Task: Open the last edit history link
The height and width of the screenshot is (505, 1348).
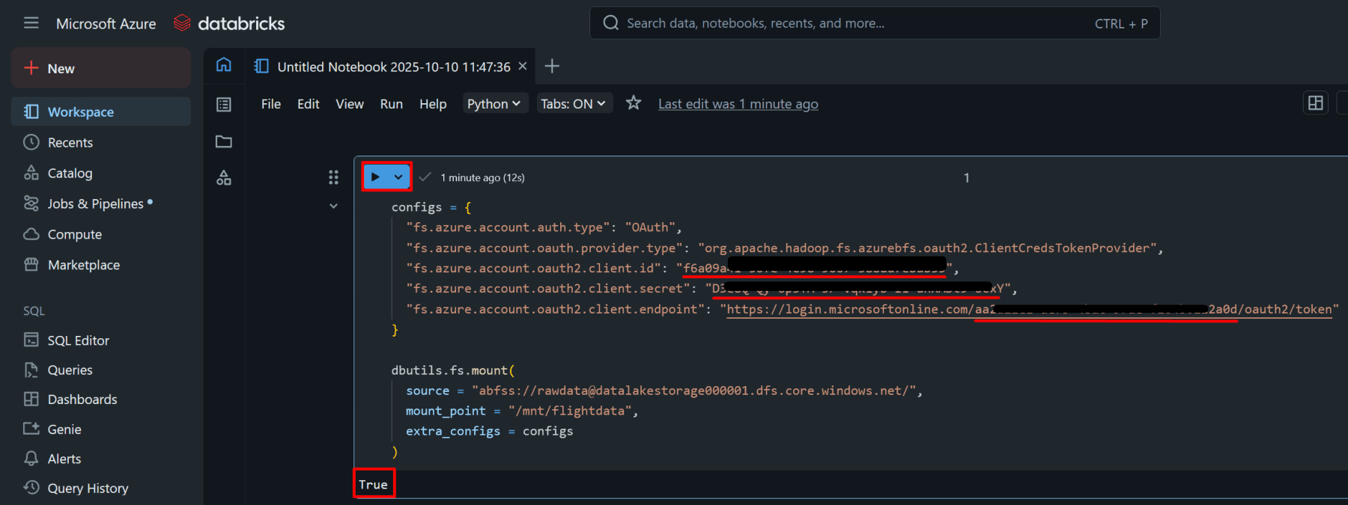Action: [738, 104]
